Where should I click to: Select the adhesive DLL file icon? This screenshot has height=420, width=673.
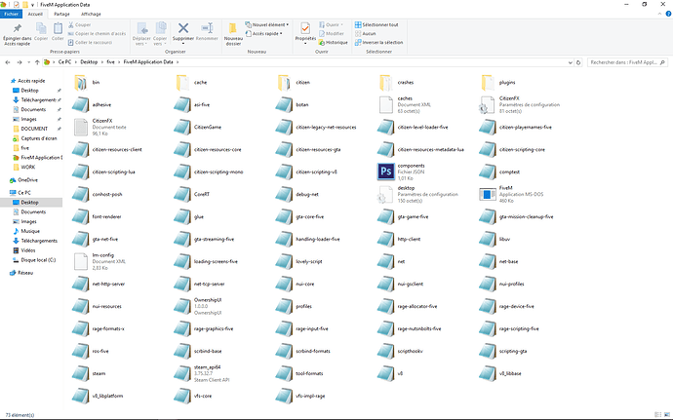[x=80, y=104]
